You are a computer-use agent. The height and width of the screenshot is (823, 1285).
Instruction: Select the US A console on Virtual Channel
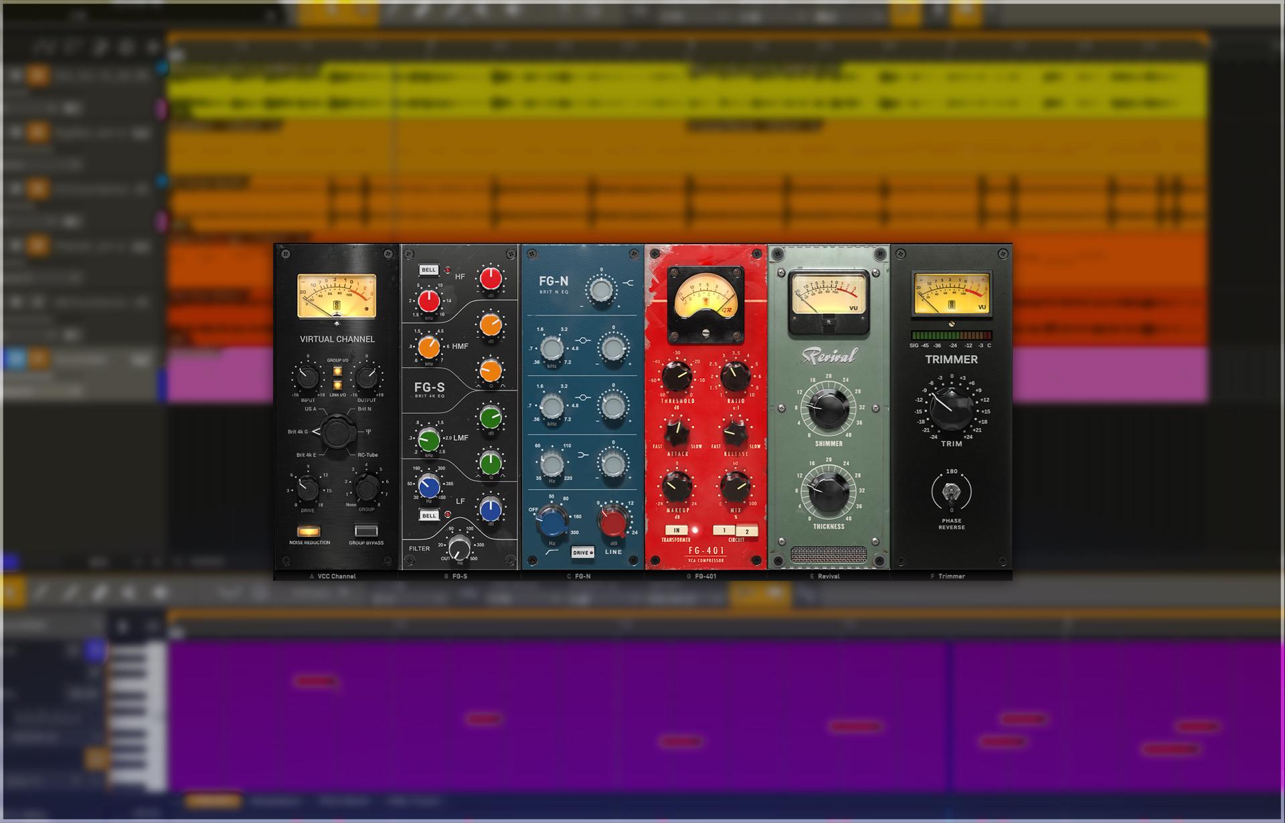311,409
